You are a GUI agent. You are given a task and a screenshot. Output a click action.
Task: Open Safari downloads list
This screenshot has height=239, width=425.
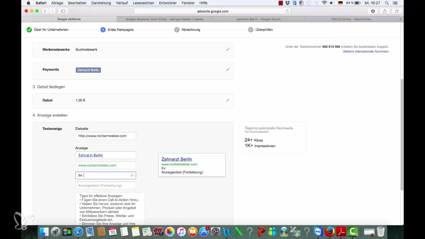click(x=373, y=11)
